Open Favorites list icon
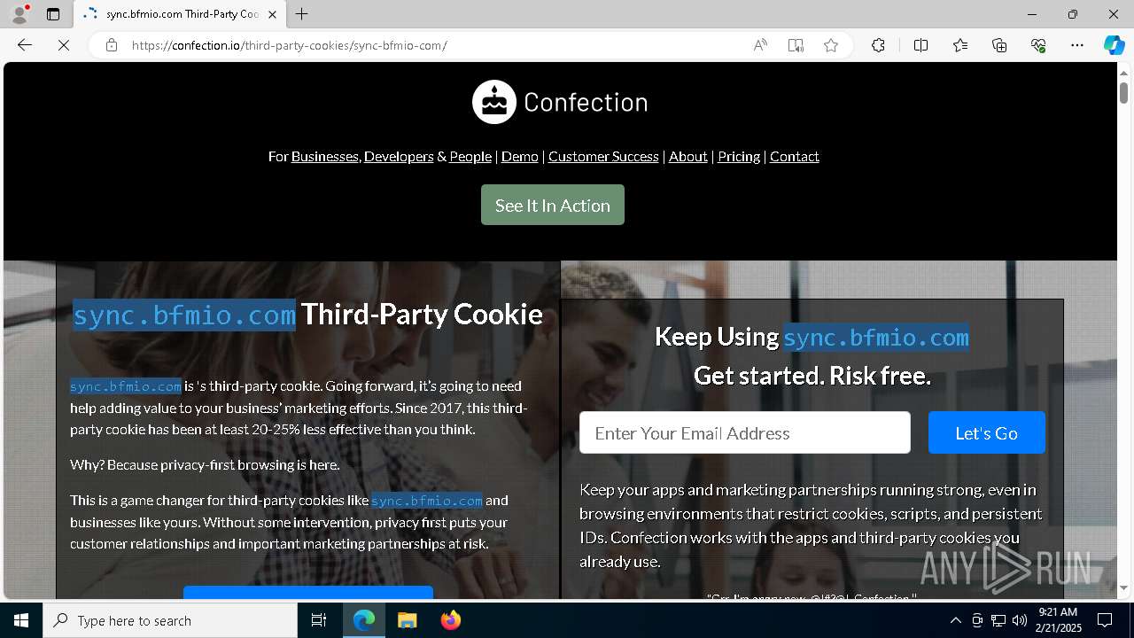This screenshot has width=1134, height=638. click(x=960, y=45)
